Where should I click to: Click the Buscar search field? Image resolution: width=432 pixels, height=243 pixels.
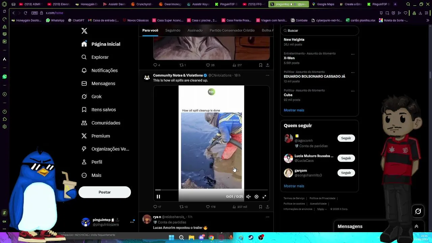coord(319,31)
